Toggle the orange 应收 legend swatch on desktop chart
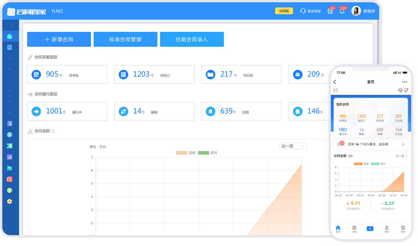 [x=182, y=153]
